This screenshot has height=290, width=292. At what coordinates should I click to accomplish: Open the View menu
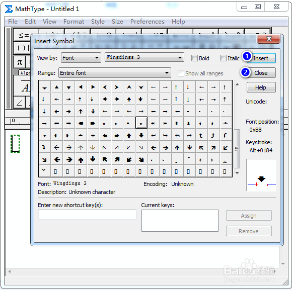tap(49, 22)
